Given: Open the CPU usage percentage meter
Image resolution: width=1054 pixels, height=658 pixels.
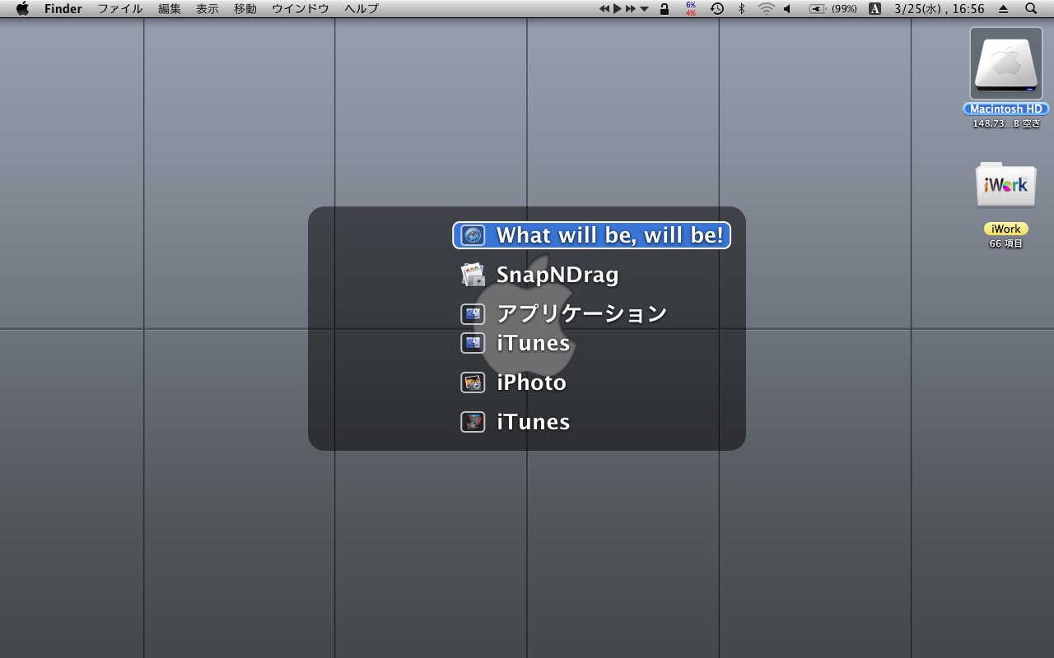Looking at the screenshot, I should pyautogui.click(x=690, y=8).
